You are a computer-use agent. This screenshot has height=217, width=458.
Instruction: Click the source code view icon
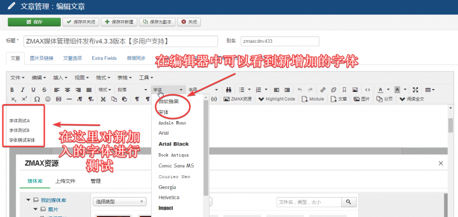point(368,90)
